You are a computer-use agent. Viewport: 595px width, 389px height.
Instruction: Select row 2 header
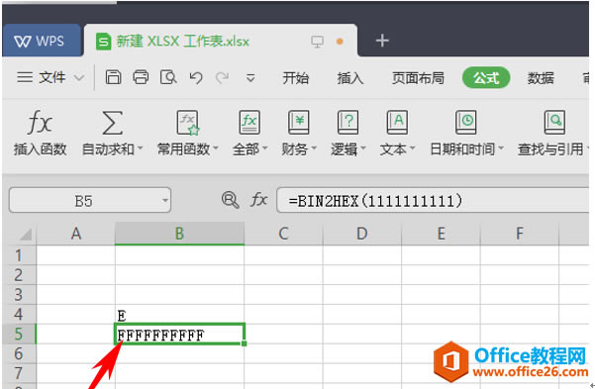click(x=18, y=275)
